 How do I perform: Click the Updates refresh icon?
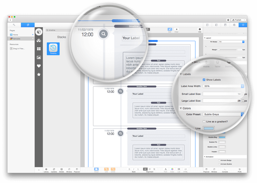(54, 169)
